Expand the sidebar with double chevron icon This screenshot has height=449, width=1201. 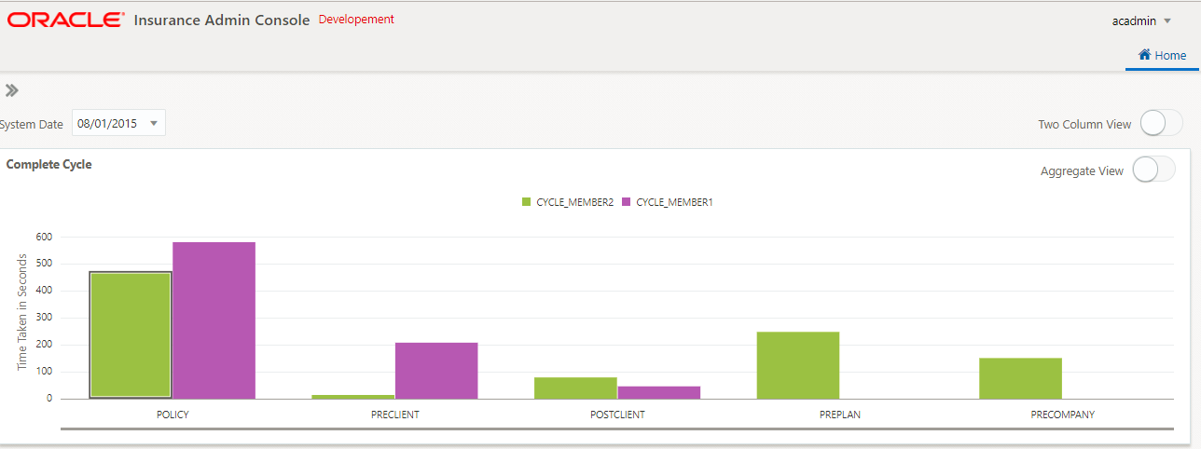click(12, 90)
